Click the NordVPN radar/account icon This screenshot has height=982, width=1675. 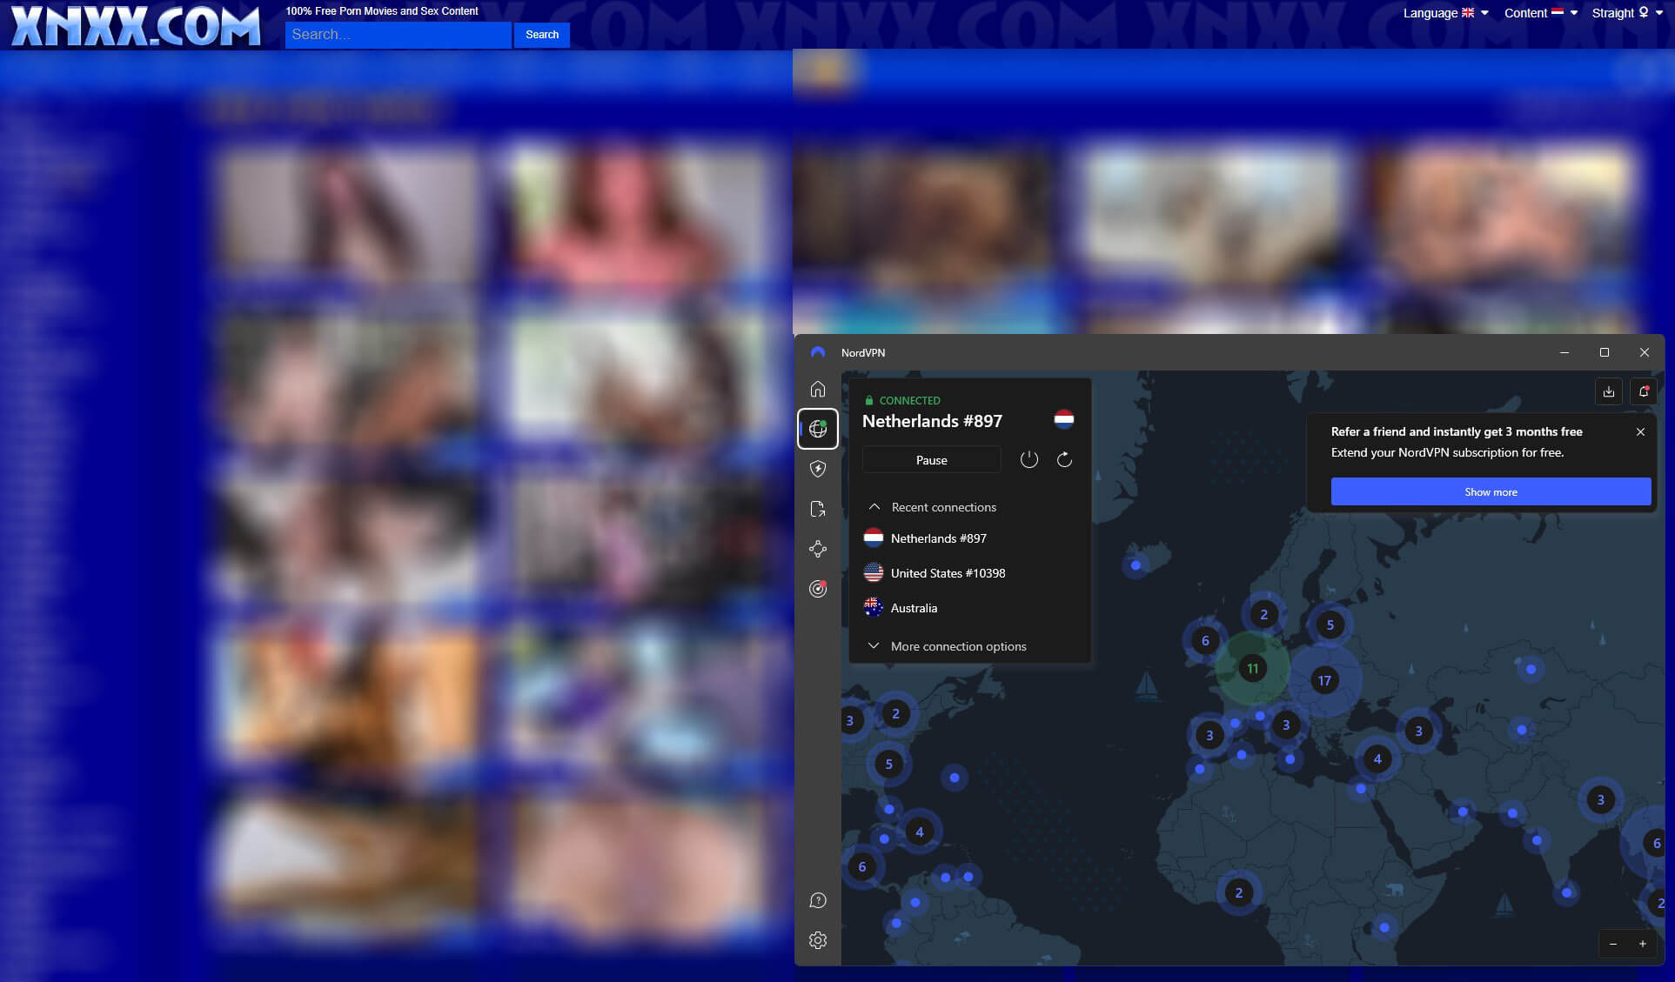coord(818,587)
